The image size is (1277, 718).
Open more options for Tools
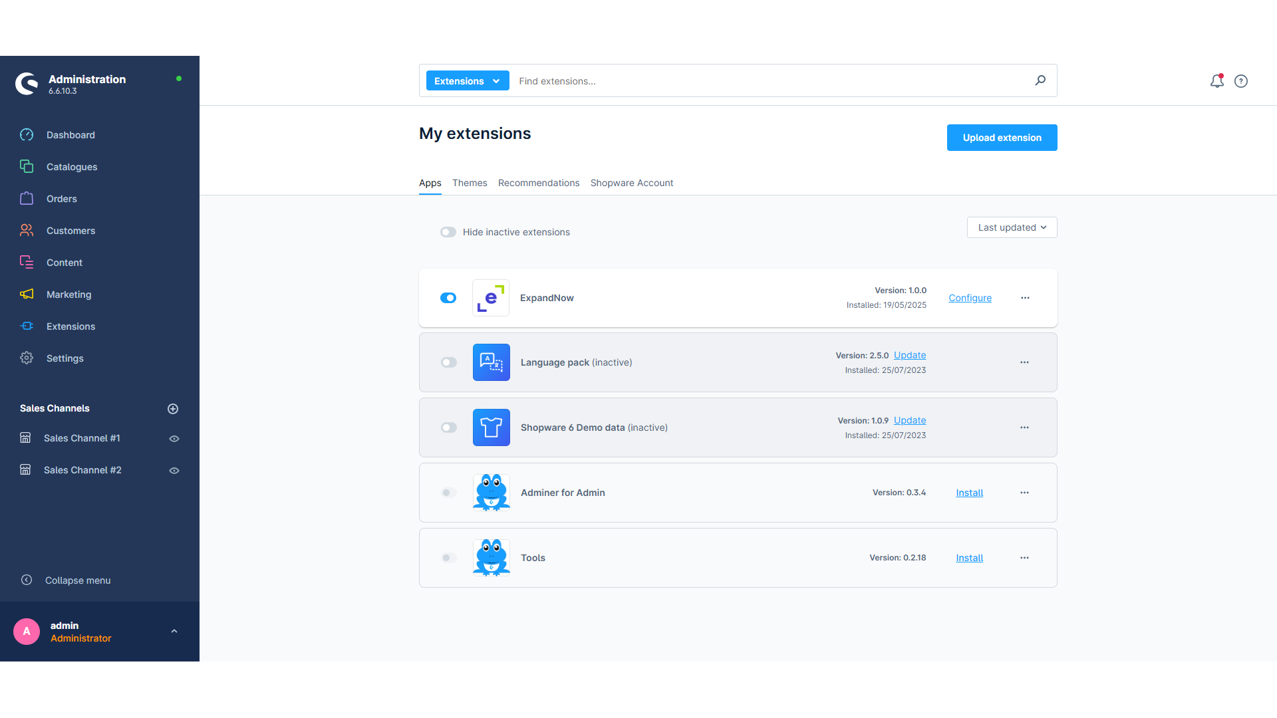[1024, 558]
